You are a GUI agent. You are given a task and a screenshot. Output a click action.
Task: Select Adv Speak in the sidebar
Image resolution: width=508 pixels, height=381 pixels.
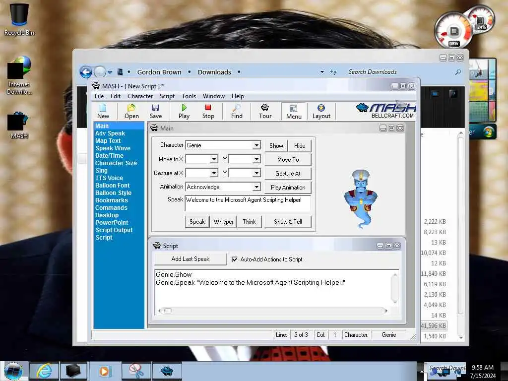click(110, 133)
